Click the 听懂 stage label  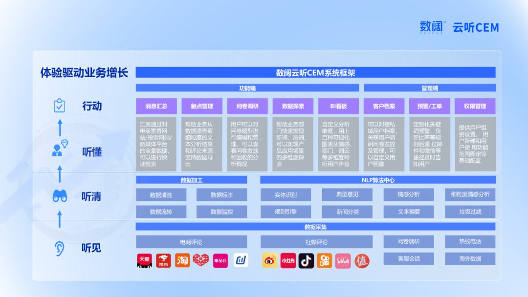point(92,152)
